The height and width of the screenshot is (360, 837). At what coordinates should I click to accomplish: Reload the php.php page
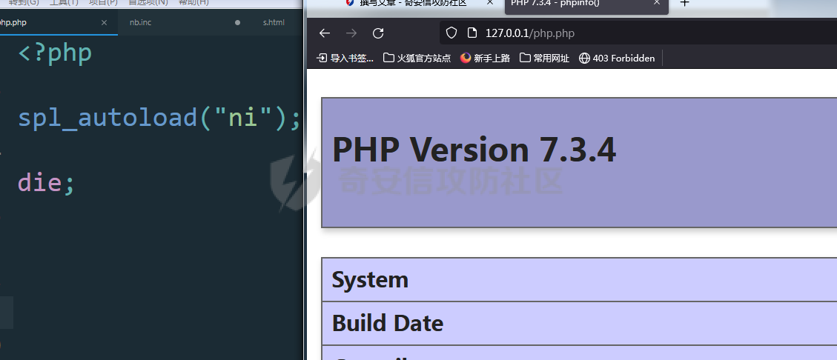coord(378,33)
